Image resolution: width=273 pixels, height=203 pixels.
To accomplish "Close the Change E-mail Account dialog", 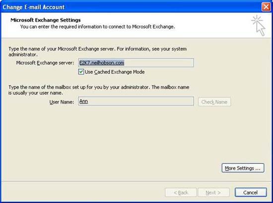I will click(266, 7).
